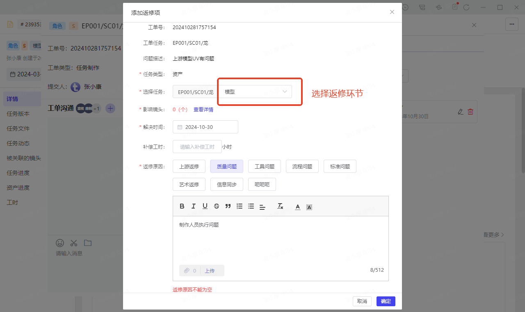Image resolution: width=525 pixels, height=312 pixels.
Task: Choose the 艺术返修 reason option
Action: [x=189, y=184]
